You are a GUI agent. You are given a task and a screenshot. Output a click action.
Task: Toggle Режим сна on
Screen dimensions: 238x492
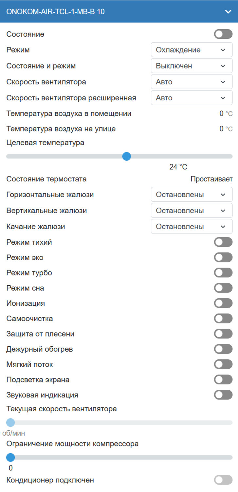tap(223, 288)
